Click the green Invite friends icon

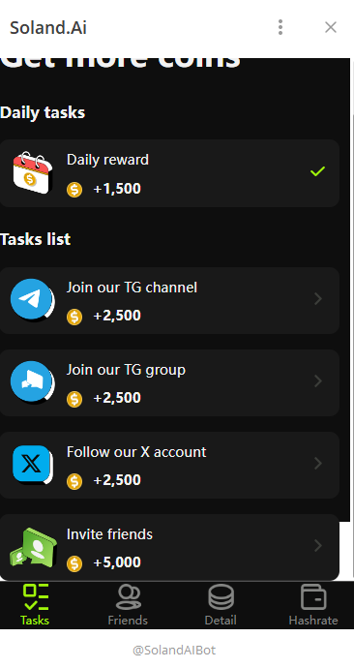(x=33, y=547)
